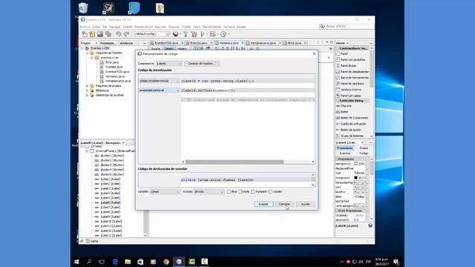Open the Acceso private dropdown
The height and width of the screenshot is (267, 475).
click(x=209, y=191)
